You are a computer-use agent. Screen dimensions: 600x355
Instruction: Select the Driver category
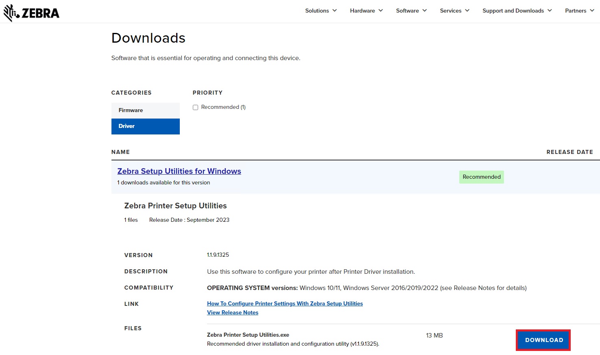(x=146, y=126)
